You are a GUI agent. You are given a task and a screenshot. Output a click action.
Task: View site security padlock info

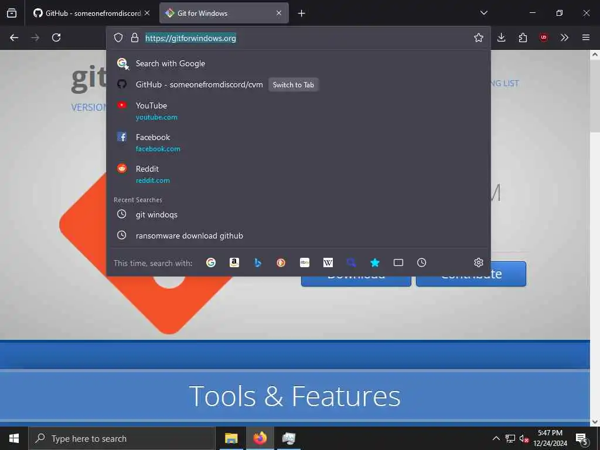click(134, 37)
